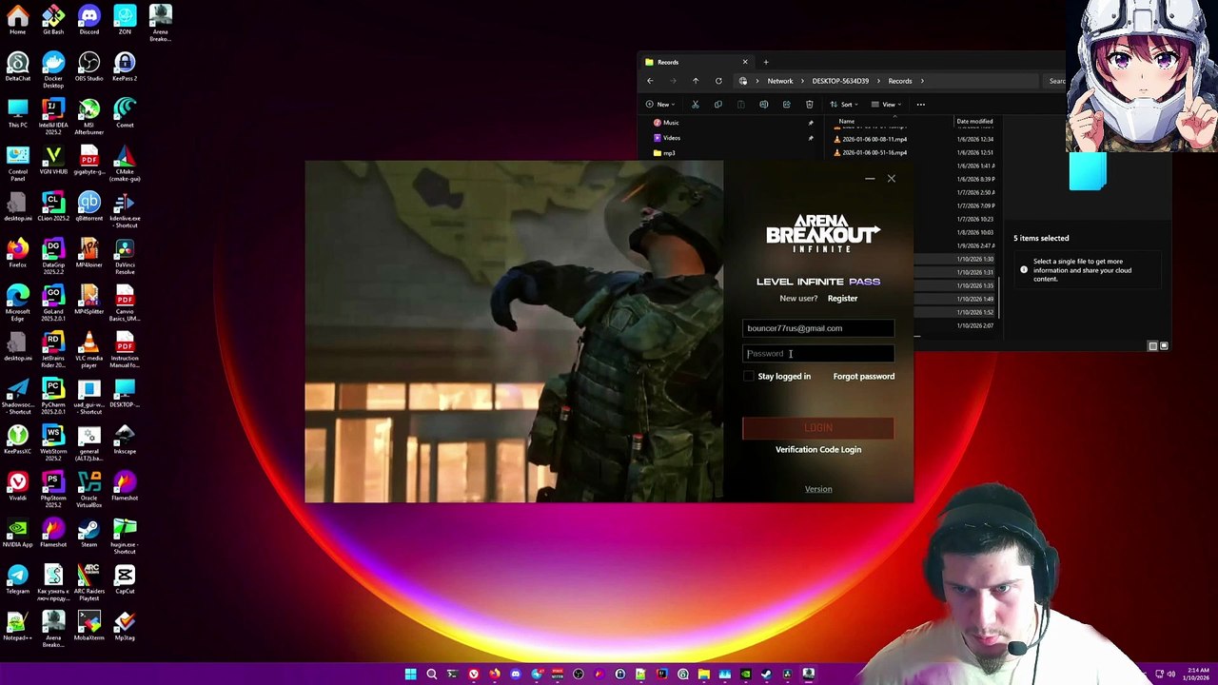Click the email field with bouncer77rus@gmail.com
This screenshot has height=685, width=1218.
coord(818,328)
